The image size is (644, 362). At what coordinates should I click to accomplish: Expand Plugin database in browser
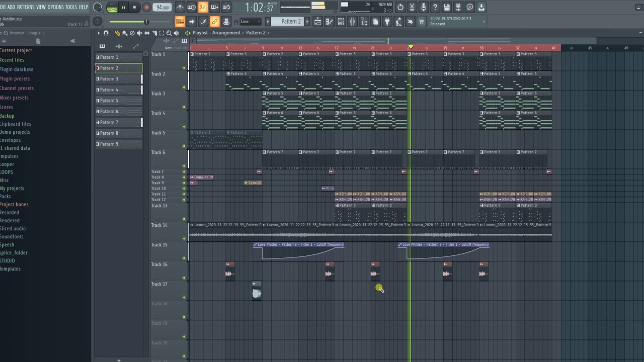click(17, 69)
